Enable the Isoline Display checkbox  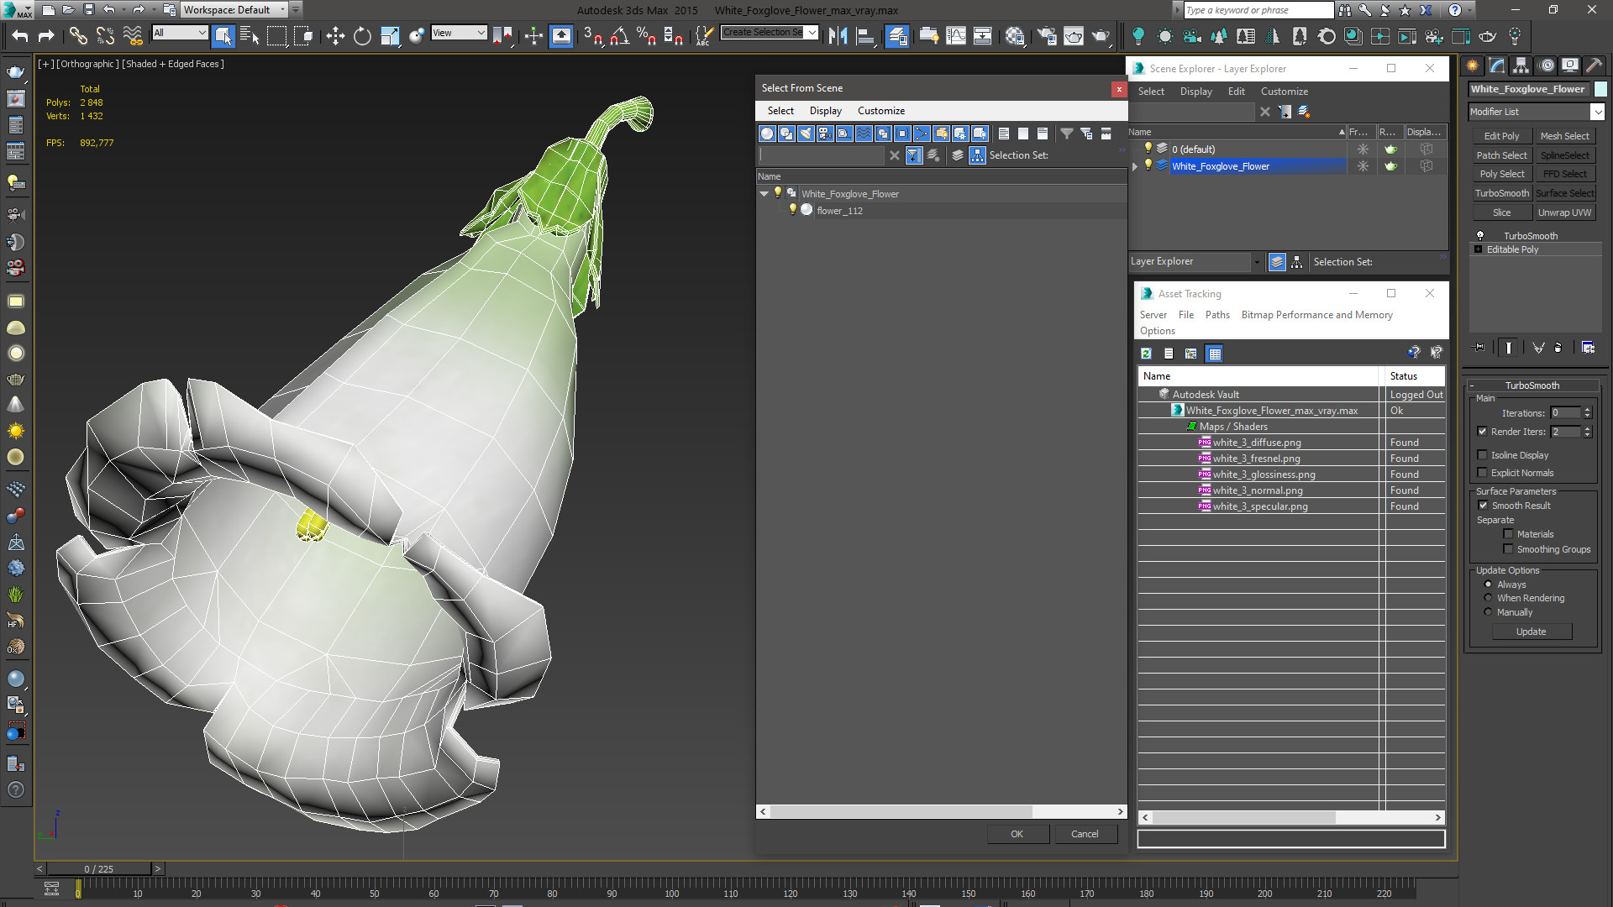tap(1483, 455)
